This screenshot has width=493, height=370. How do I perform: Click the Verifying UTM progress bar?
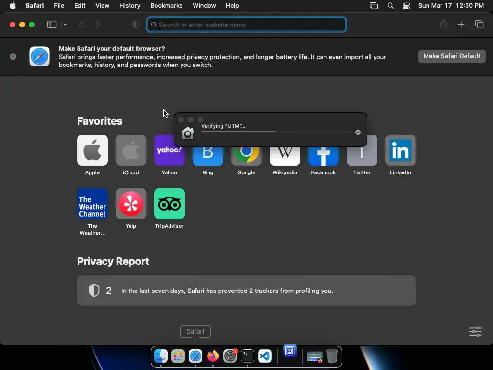[276, 132]
